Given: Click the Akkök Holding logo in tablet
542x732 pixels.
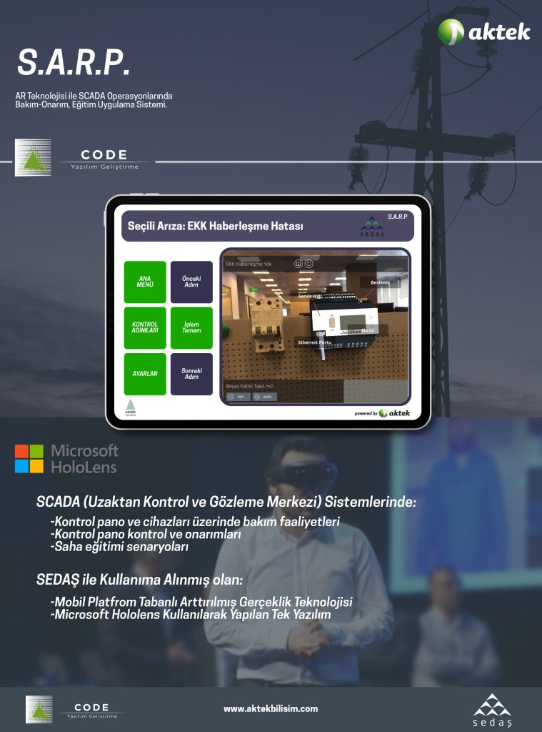Looking at the screenshot, I should click(131, 407).
